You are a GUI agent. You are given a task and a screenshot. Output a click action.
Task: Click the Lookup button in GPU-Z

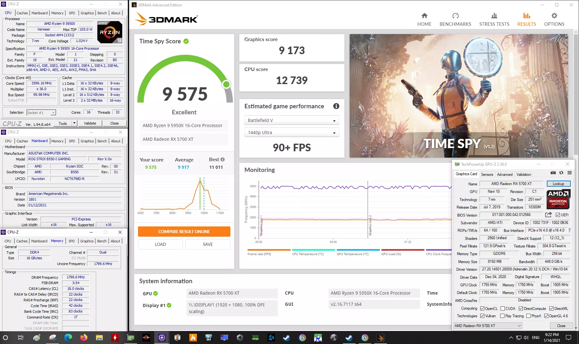pos(558,184)
